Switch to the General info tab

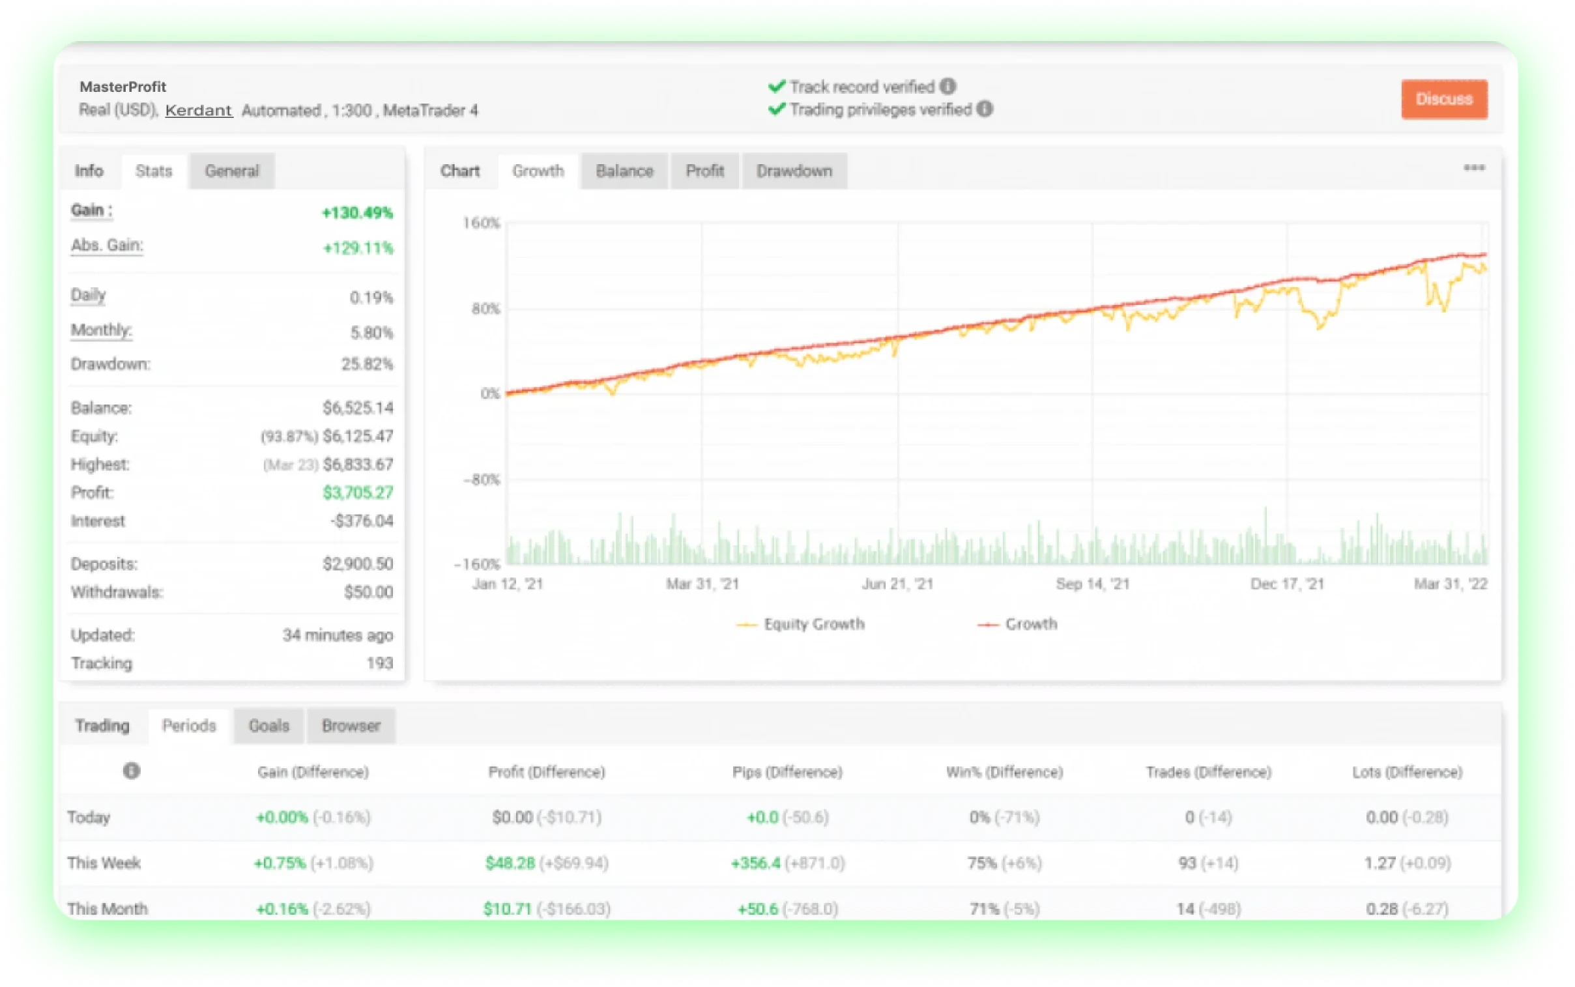point(232,171)
